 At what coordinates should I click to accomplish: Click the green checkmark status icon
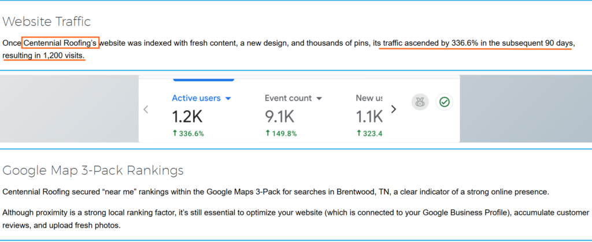[x=444, y=102]
